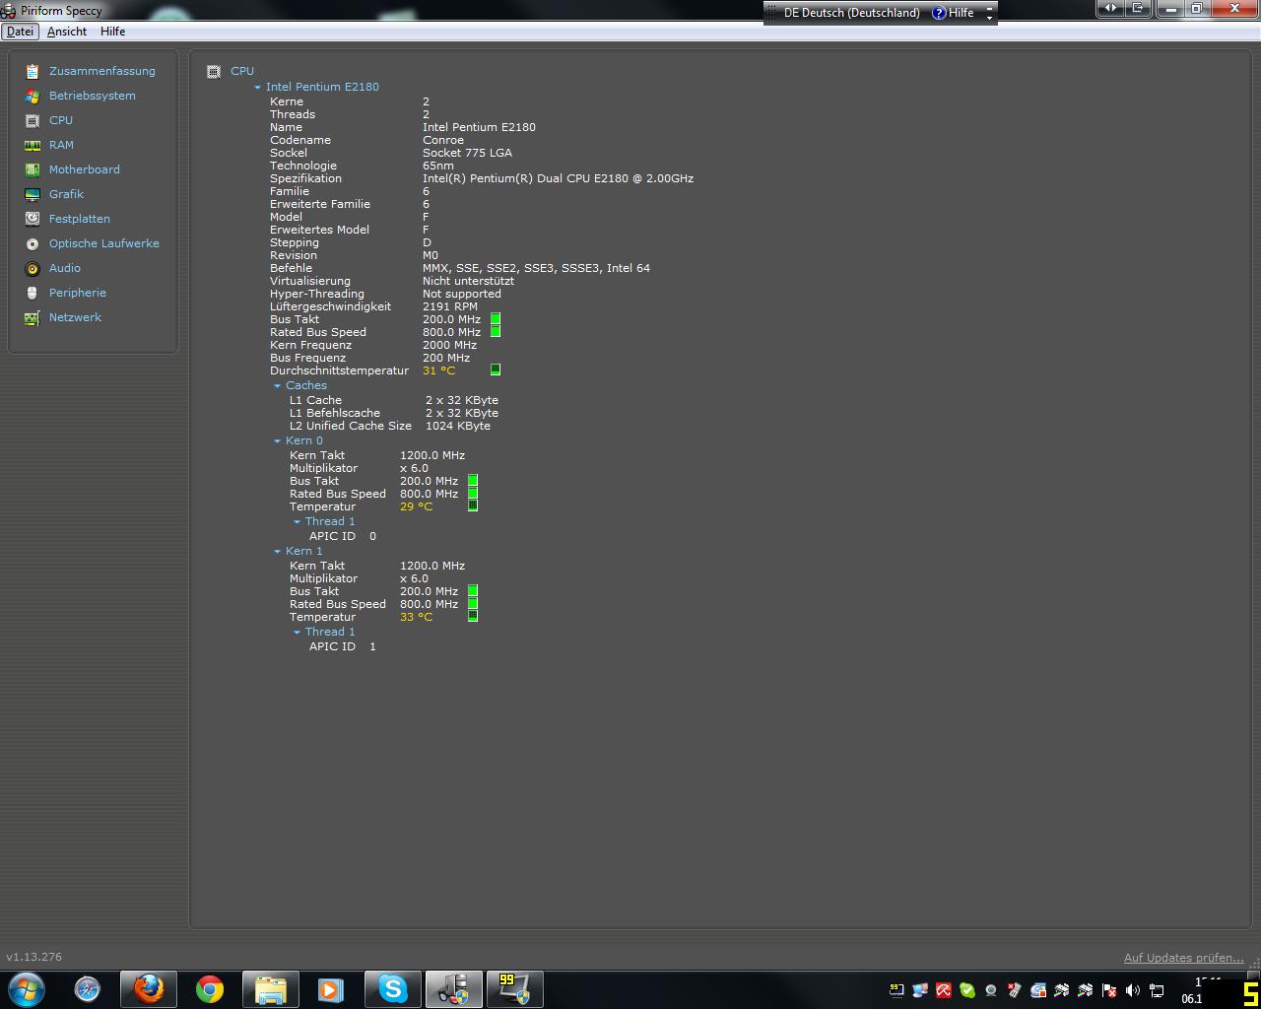
Task: Toggle Kern 1 Rated Bus Speed indicator
Action: pos(473,604)
